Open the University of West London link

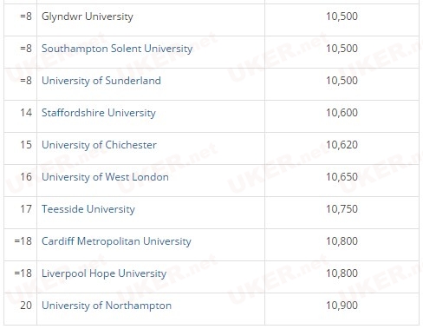click(105, 177)
